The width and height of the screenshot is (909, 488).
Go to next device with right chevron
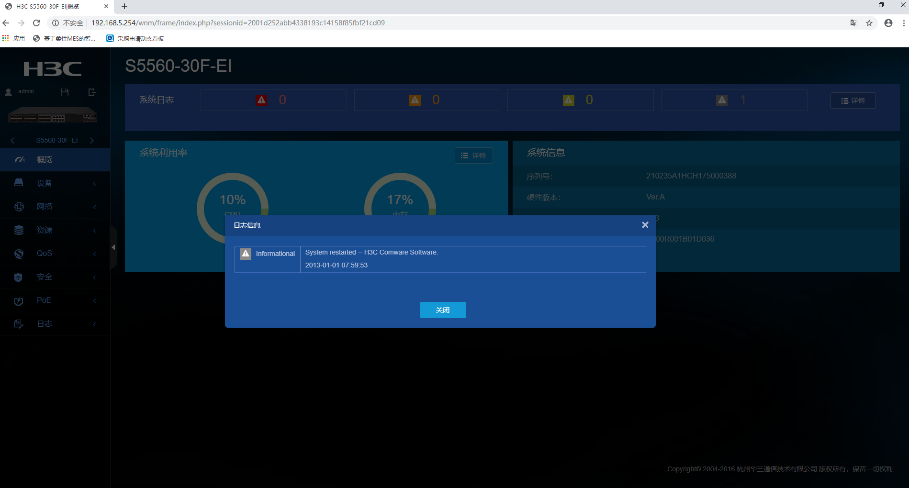click(x=92, y=141)
